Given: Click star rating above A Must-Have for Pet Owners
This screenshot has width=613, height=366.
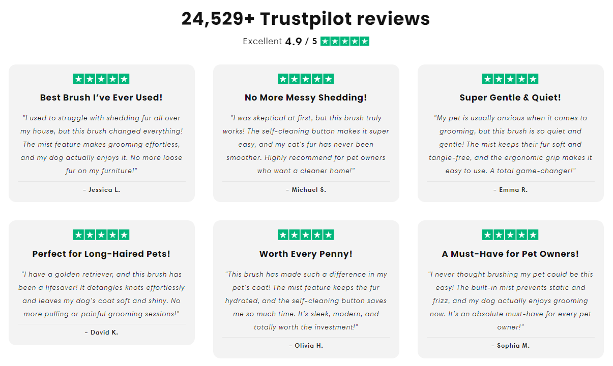Looking at the screenshot, I should pyautogui.click(x=510, y=235).
